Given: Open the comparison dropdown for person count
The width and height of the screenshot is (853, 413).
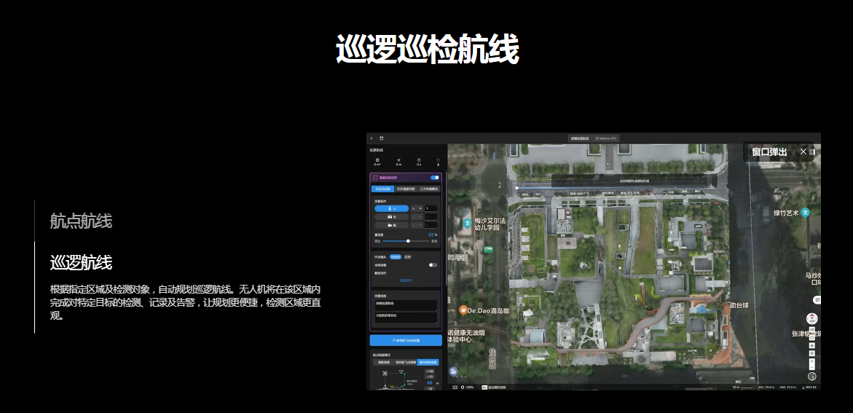Looking at the screenshot, I should pos(417,208).
